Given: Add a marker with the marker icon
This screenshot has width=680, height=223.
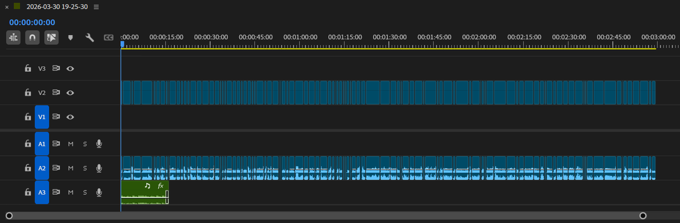Looking at the screenshot, I should point(71,38).
